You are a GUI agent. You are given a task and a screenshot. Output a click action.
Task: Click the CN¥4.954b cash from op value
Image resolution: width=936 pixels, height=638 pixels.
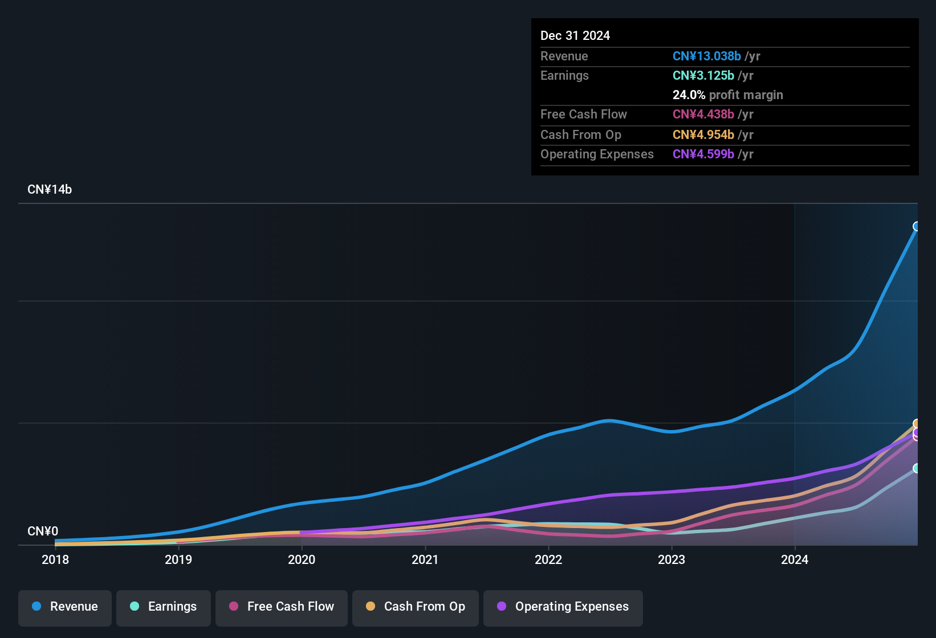coord(703,134)
